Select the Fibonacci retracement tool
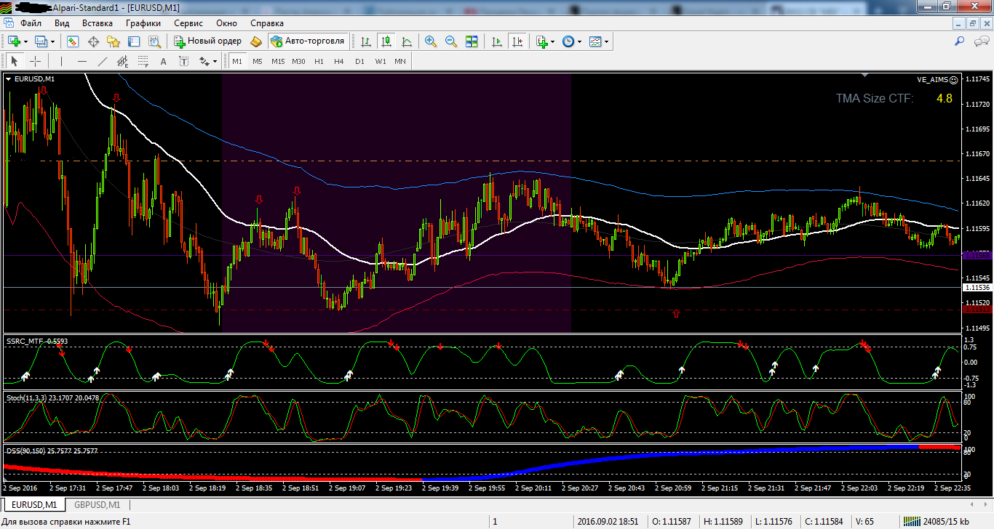This screenshot has width=994, height=529. click(143, 61)
